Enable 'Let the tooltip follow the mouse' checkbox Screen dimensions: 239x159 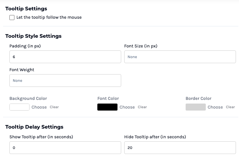tap(12, 17)
